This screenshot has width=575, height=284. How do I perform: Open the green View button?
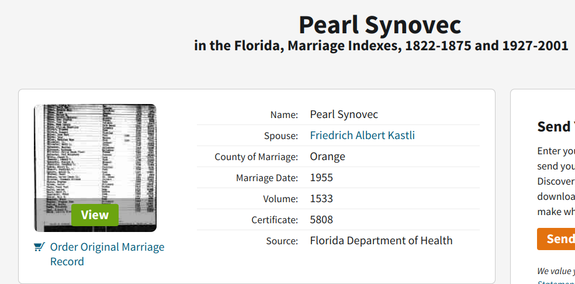click(95, 215)
